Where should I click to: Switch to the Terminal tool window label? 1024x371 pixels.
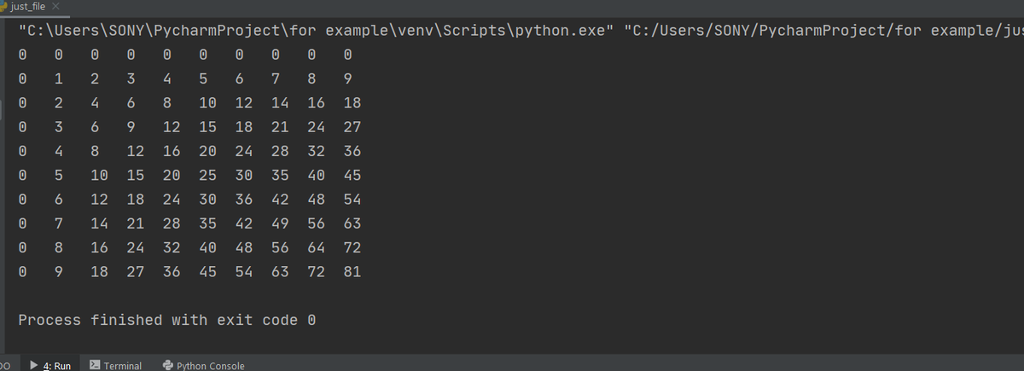coord(122,365)
